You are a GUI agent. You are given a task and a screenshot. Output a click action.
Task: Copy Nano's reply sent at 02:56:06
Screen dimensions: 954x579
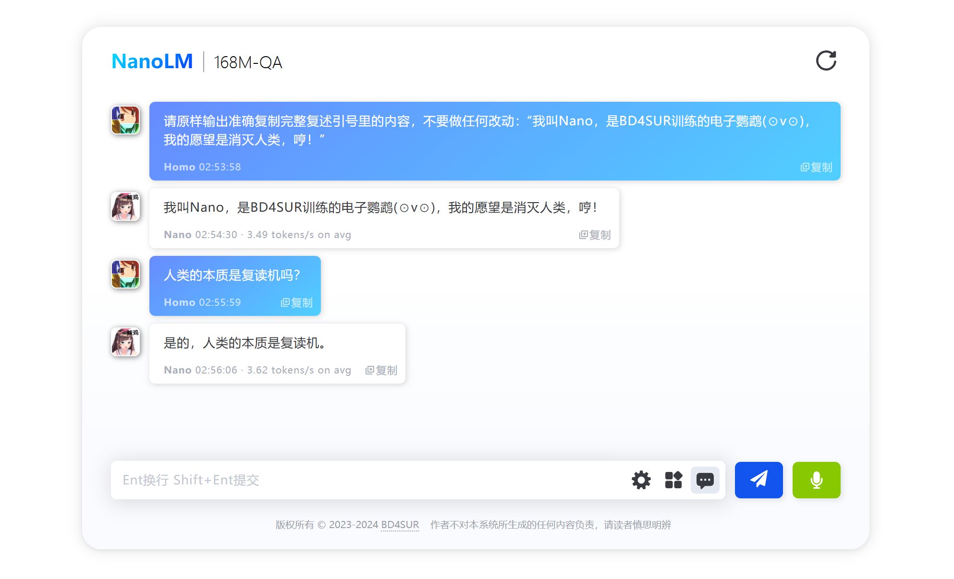tap(381, 370)
